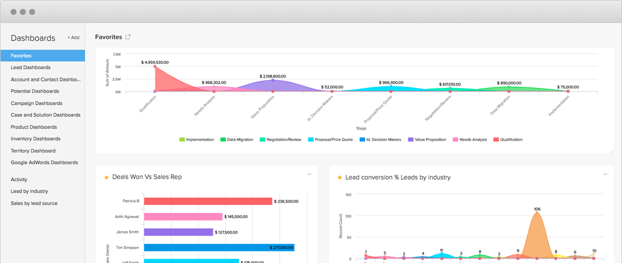The width and height of the screenshot is (622, 263).
Task: Open Favorites dashboard in new window icon
Action: pos(128,37)
